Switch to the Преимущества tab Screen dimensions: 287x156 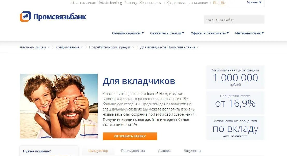(x=133, y=151)
